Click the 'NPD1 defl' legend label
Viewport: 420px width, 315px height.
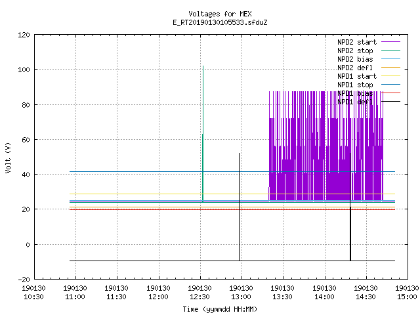pyautogui.click(x=355, y=102)
